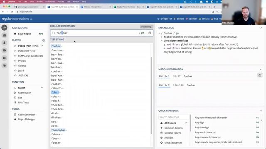Screen dimensions: 266x149
Task: Switch to the RegEx Phone Numbers tab
Action: (129, 7)
